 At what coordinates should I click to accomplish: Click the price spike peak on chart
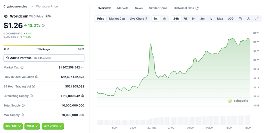[151, 44]
